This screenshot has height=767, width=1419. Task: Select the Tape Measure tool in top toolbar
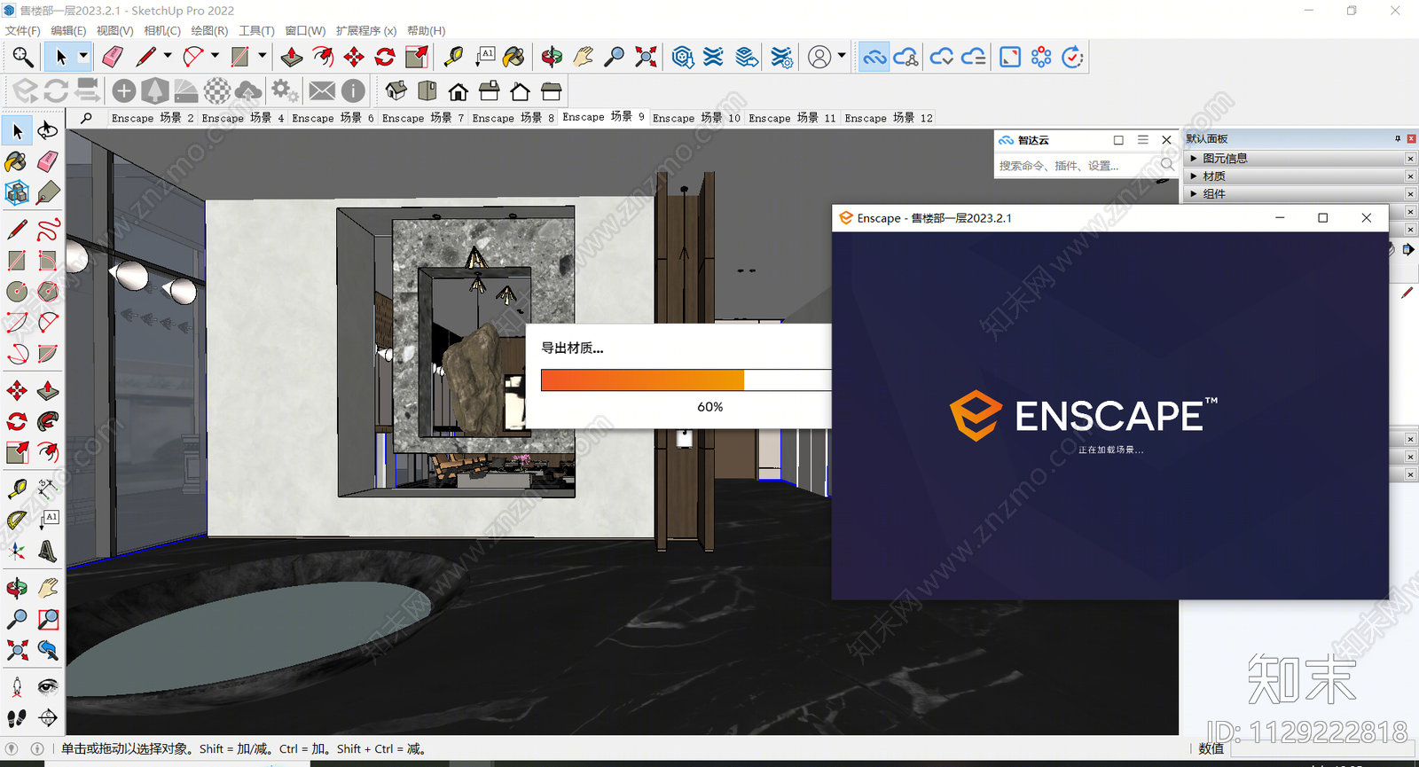tap(453, 58)
